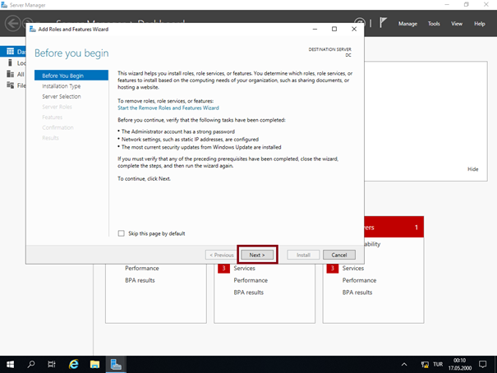The height and width of the screenshot is (373, 497).
Task: Show hidden system tray icons
Action: 404,365
